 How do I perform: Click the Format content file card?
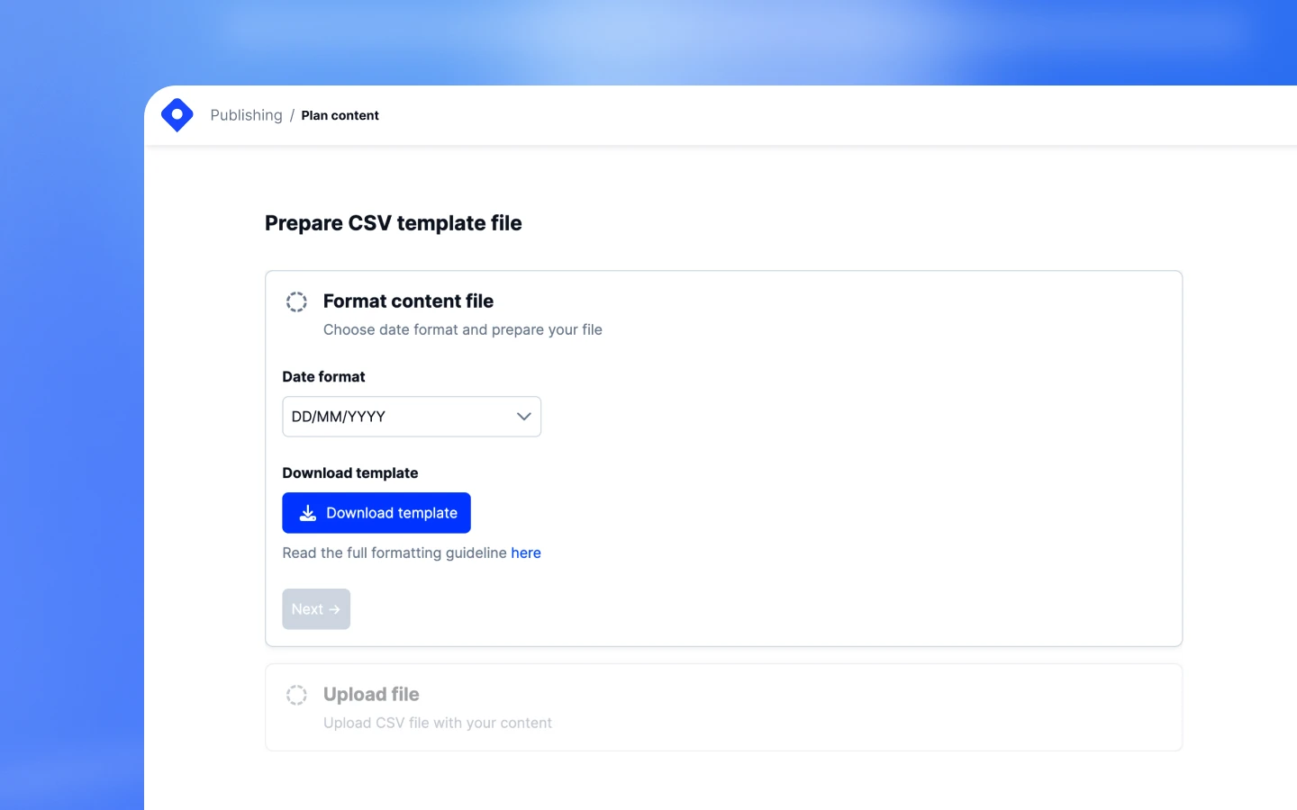[723, 457]
